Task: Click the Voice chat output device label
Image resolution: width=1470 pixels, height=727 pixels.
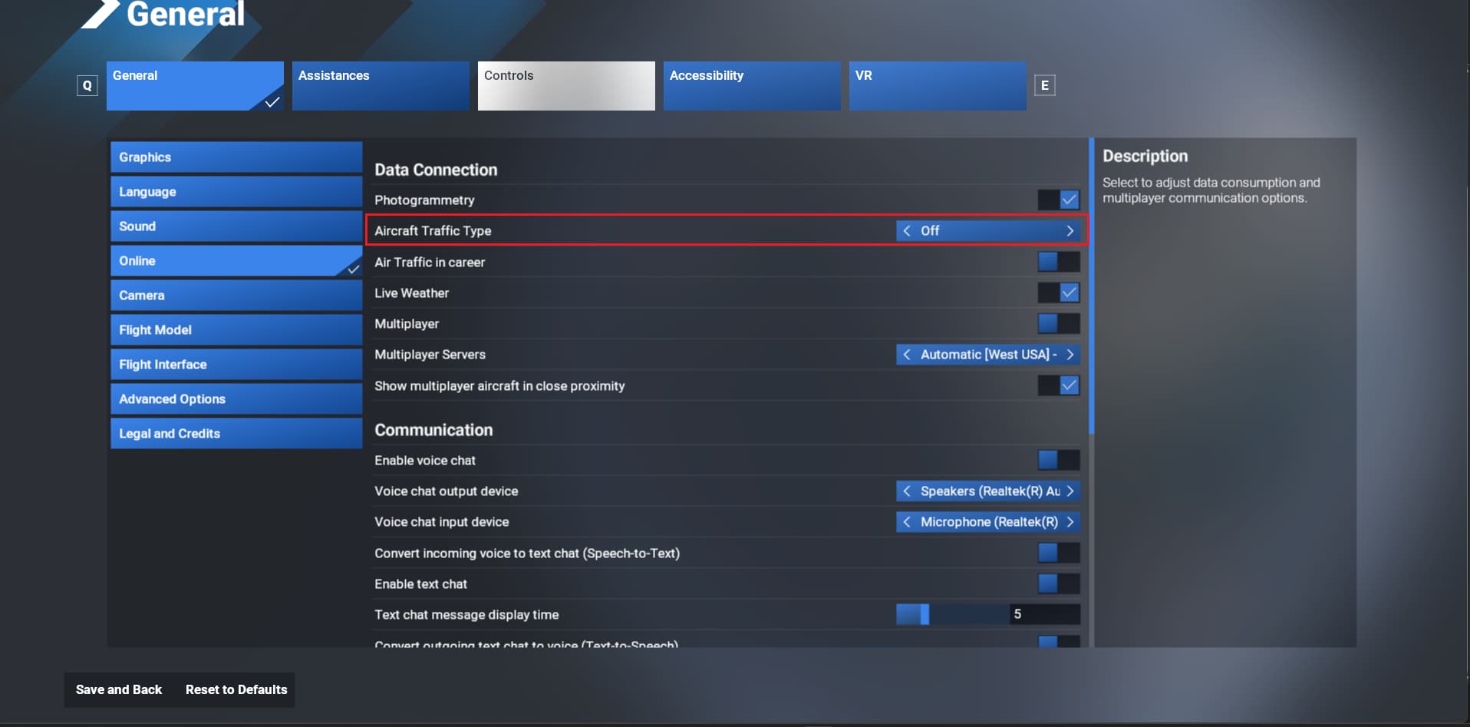Action: [446, 491]
